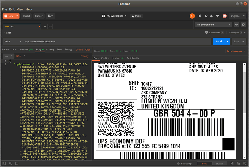Switch to Browse mode
This screenshot has width=249, height=167.
(x=219, y=163)
